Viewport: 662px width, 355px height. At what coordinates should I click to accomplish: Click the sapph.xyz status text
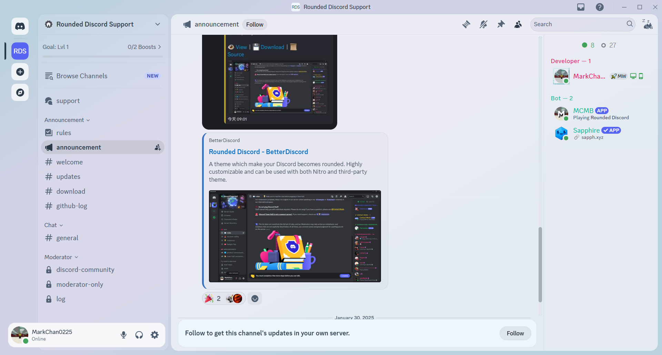click(592, 138)
